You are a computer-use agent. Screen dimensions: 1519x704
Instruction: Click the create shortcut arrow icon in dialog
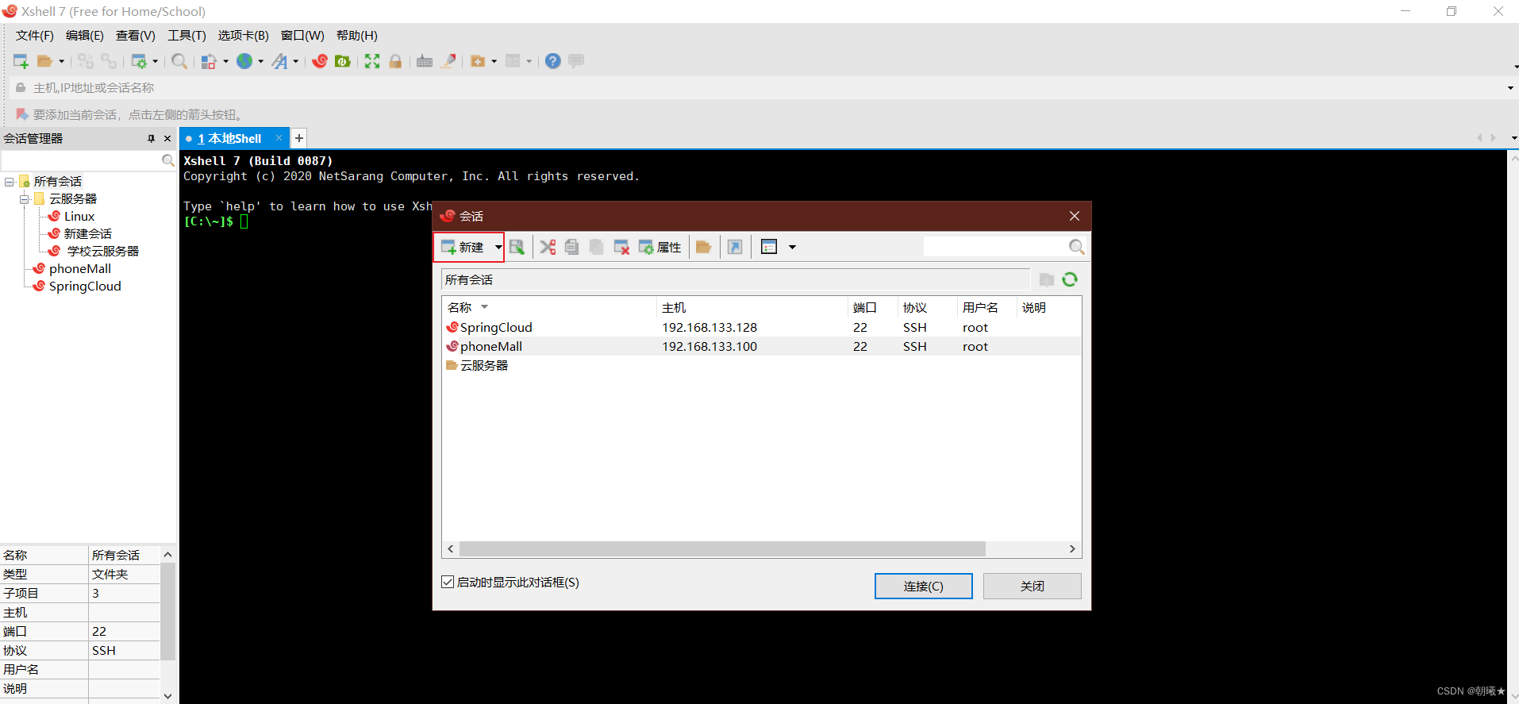pos(735,247)
